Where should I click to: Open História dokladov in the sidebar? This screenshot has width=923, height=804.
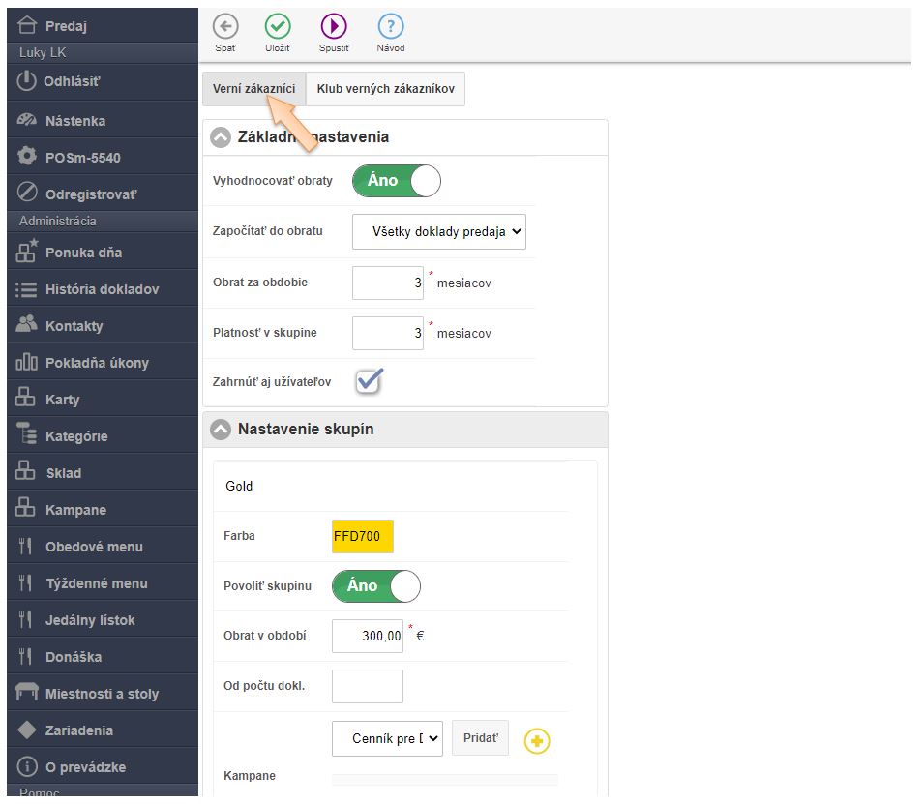(102, 289)
